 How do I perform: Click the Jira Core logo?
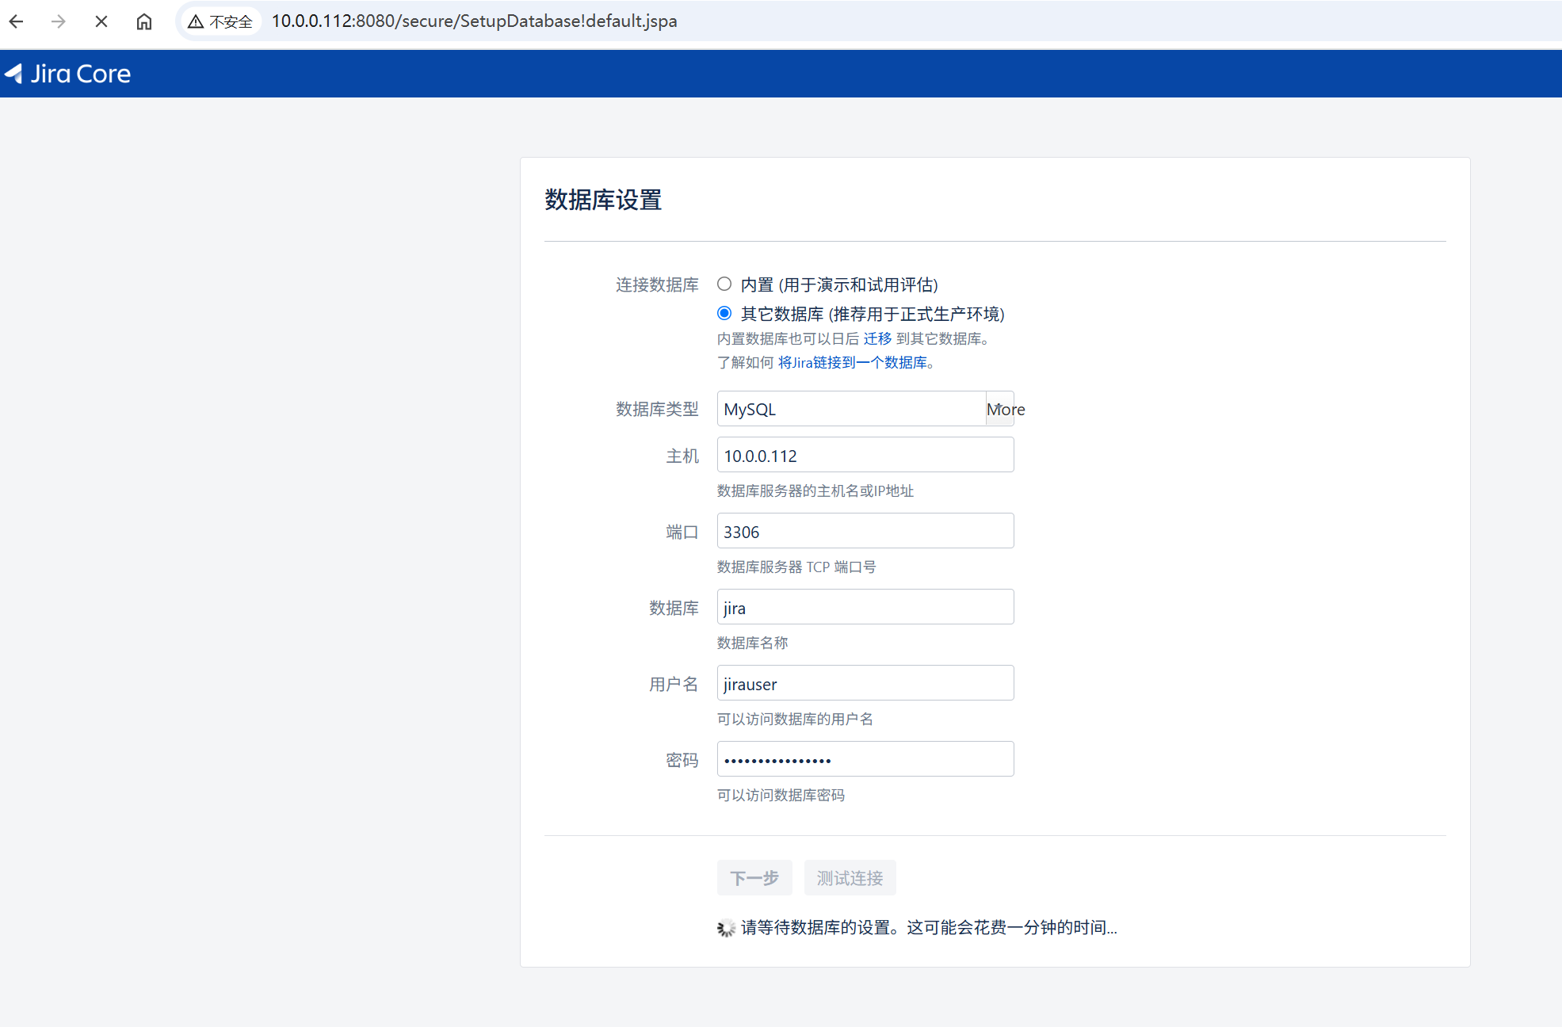pos(68,74)
